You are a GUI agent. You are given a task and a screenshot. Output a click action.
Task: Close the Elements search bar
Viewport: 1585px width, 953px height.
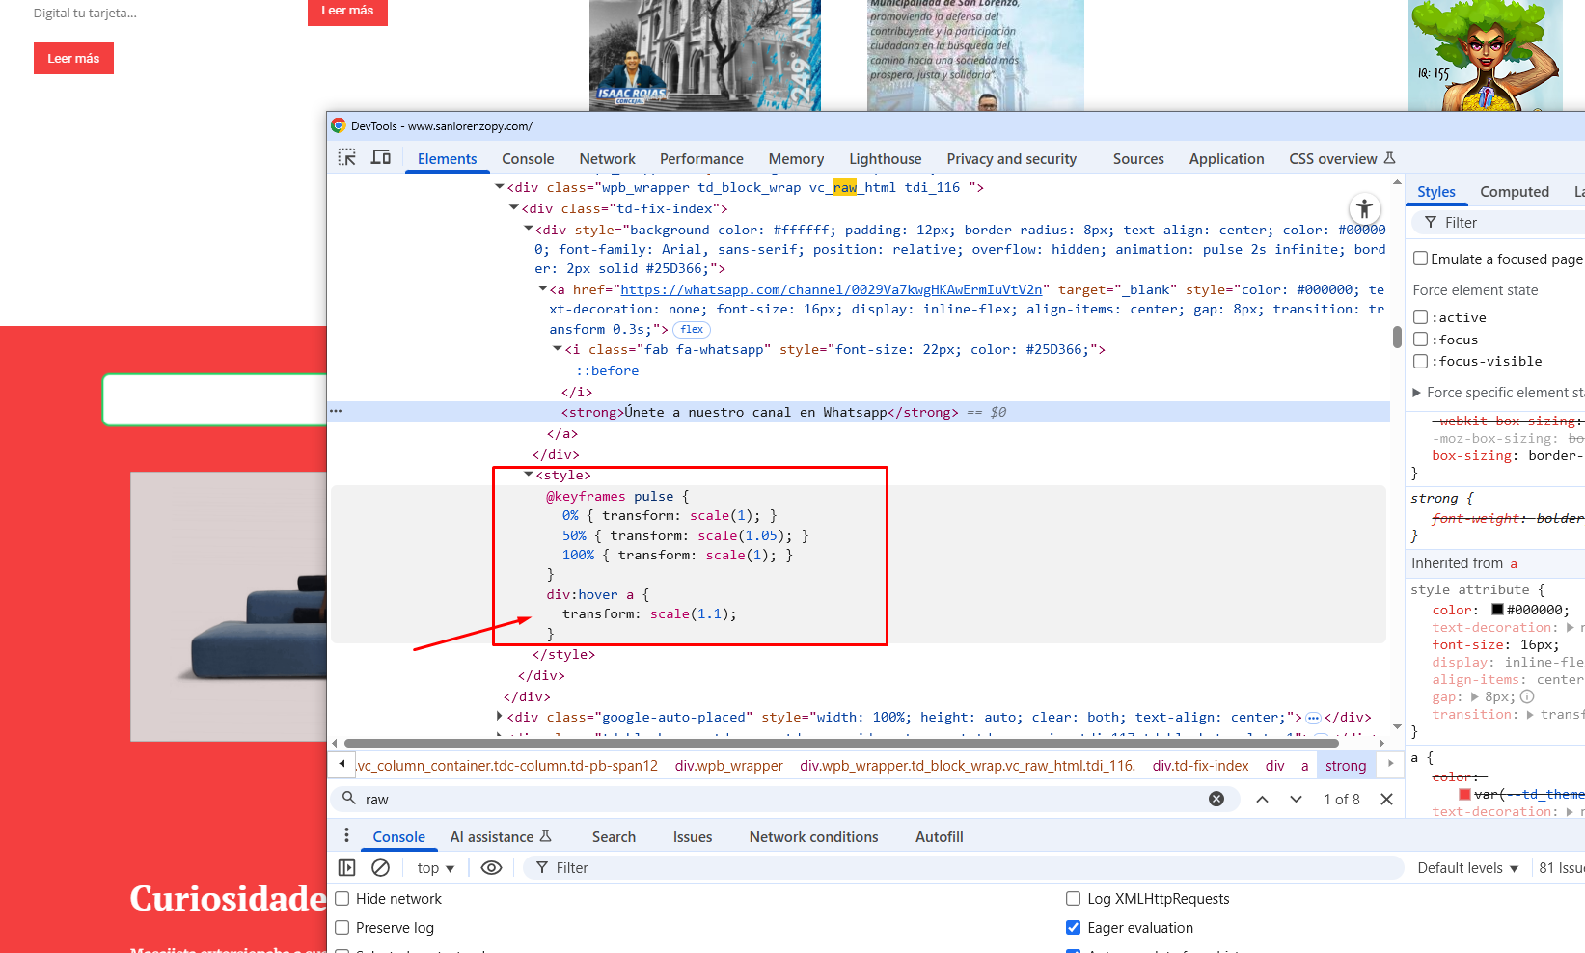[1386, 799]
